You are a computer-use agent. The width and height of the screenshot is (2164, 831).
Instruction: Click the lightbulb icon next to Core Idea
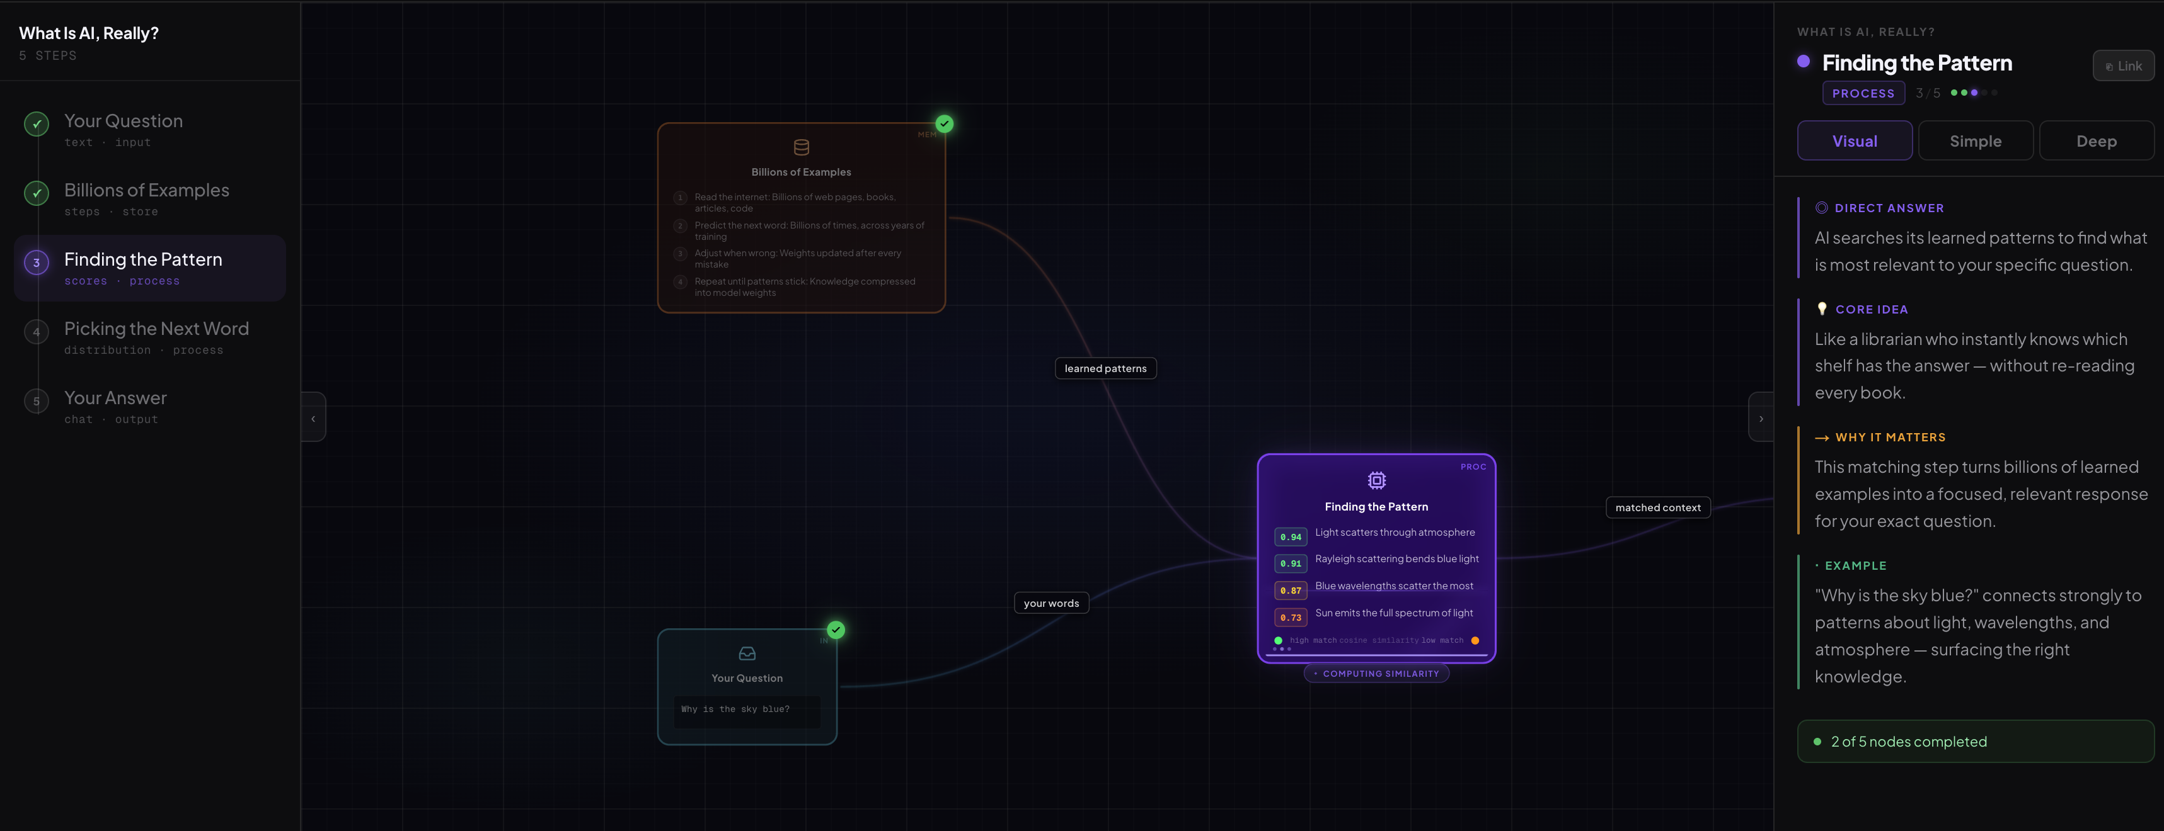[x=1821, y=309]
